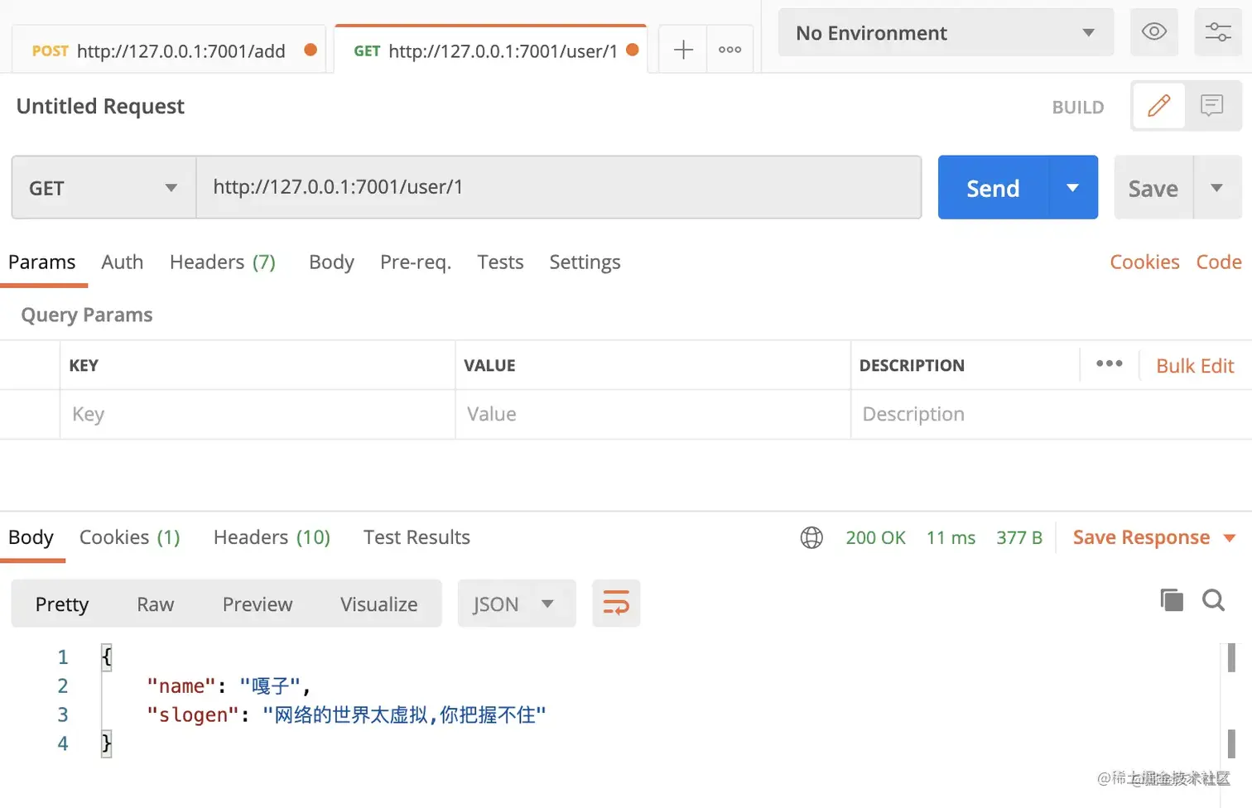
Task: Open the comments icon
Action: pyautogui.click(x=1212, y=105)
